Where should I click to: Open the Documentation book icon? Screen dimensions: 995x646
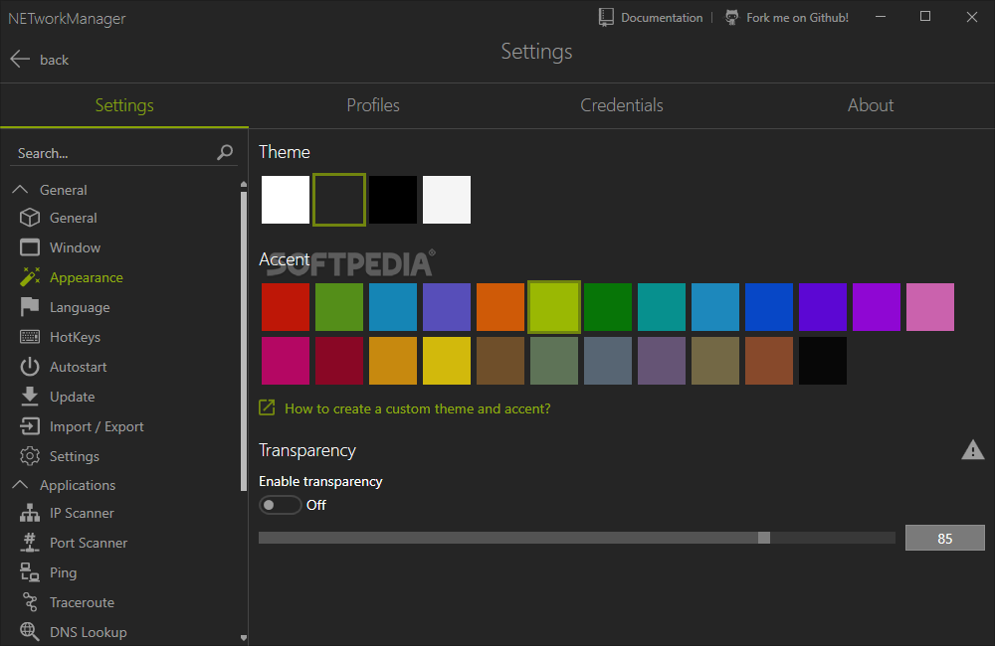point(606,17)
